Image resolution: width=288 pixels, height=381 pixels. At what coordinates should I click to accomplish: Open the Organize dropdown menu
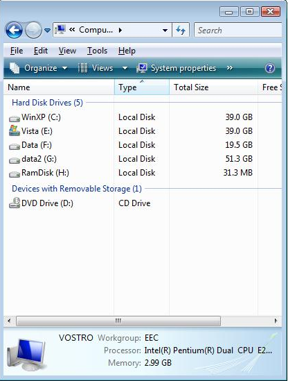38,68
